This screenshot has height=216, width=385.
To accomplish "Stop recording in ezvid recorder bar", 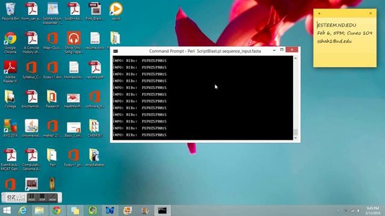I will click(x=42, y=197).
